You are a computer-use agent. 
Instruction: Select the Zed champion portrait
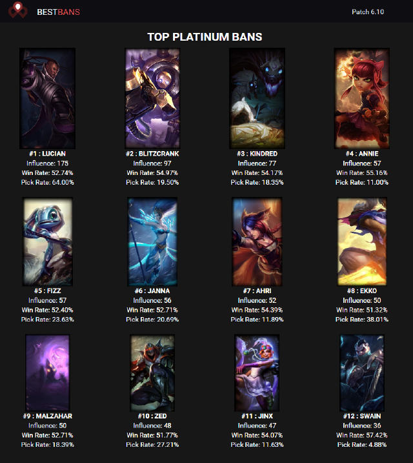pos(152,373)
